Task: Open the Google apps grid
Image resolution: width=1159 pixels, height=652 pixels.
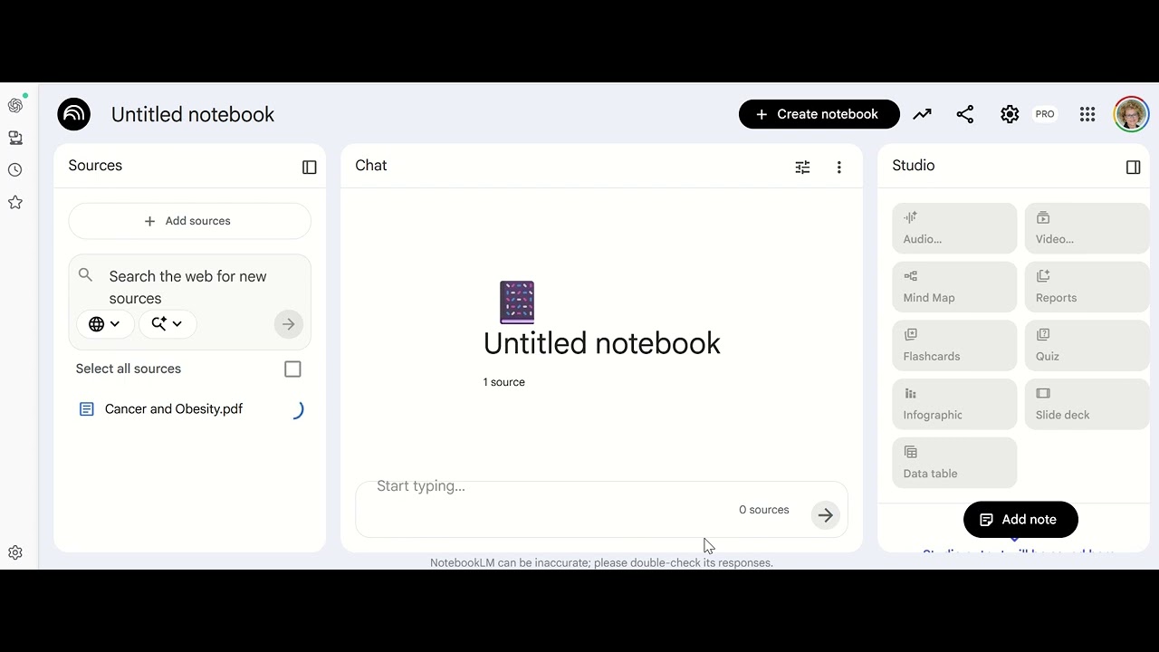Action: click(1087, 114)
